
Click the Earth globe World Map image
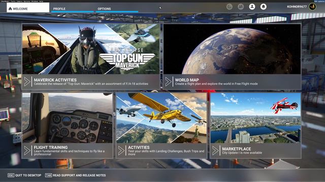(232, 49)
